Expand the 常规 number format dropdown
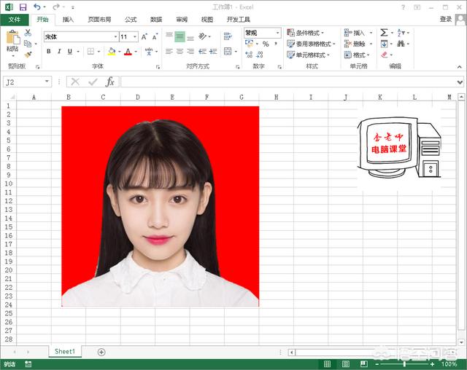This screenshot has height=370, width=467. pos(277,33)
